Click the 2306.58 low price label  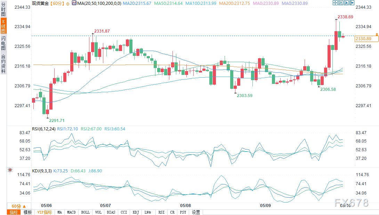click(328, 89)
